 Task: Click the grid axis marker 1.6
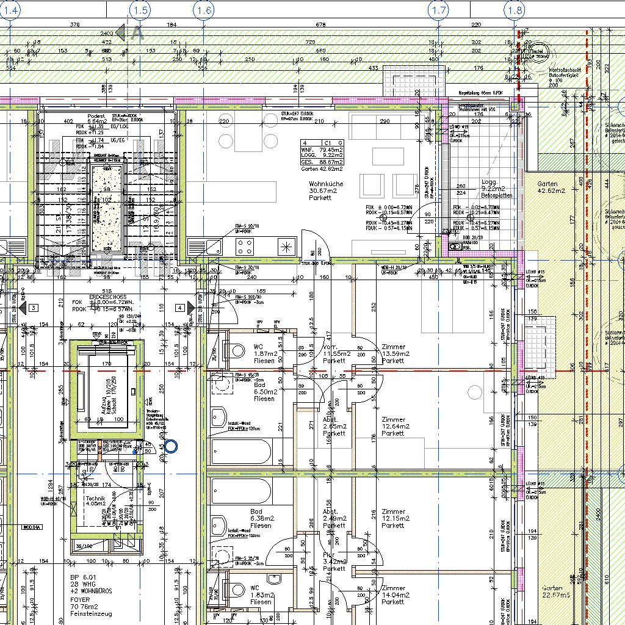click(x=204, y=10)
